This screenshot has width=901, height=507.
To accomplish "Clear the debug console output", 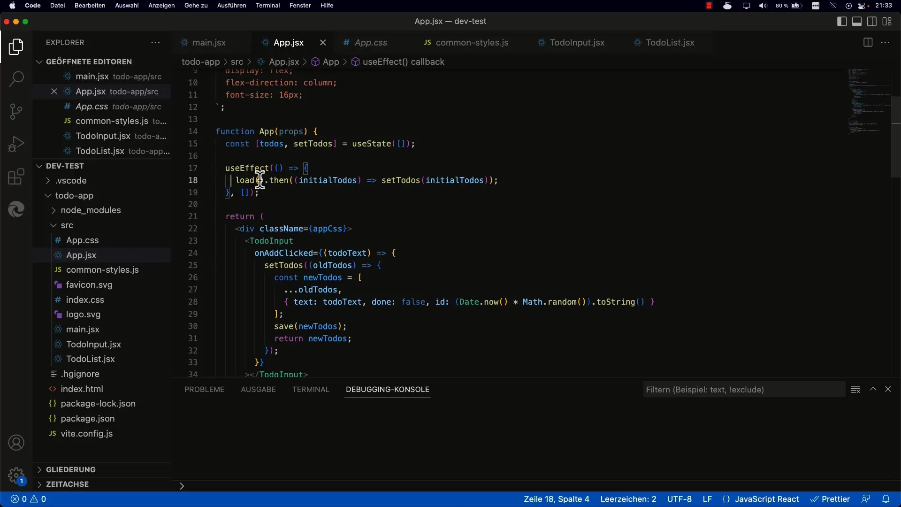I will pyautogui.click(x=855, y=389).
